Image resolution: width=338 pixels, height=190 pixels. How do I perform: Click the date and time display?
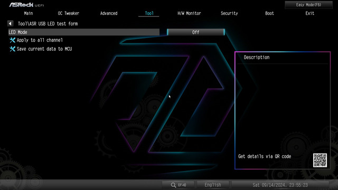point(280,185)
